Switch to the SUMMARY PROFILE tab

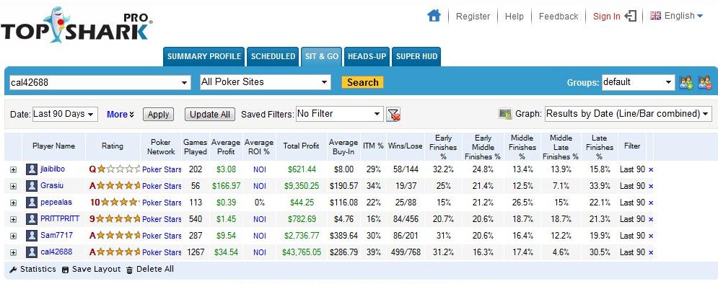coord(203,57)
